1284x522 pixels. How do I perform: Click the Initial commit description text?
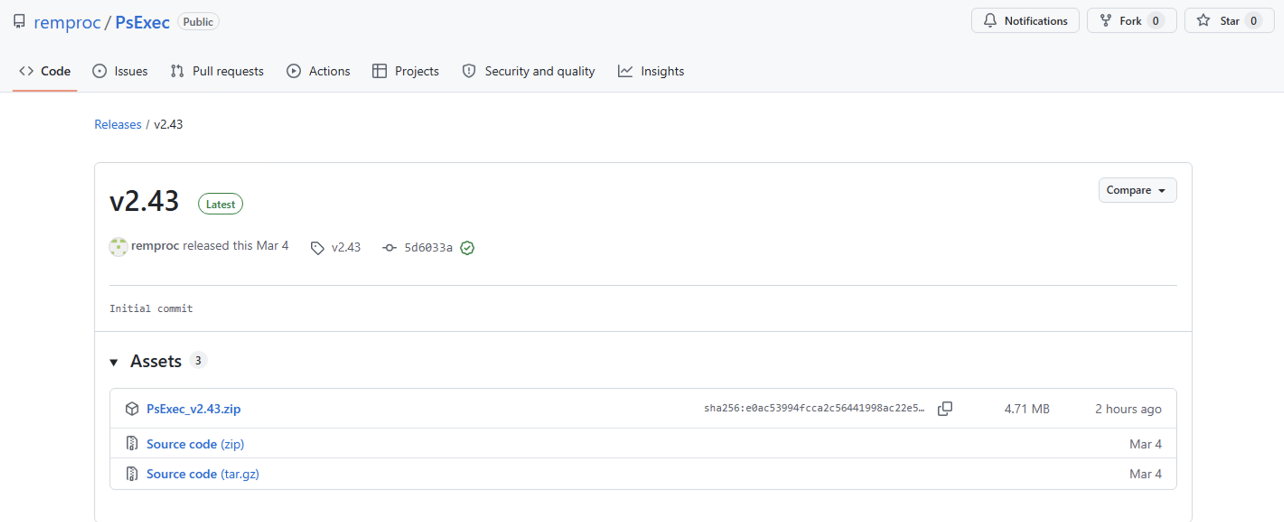[151, 308]
